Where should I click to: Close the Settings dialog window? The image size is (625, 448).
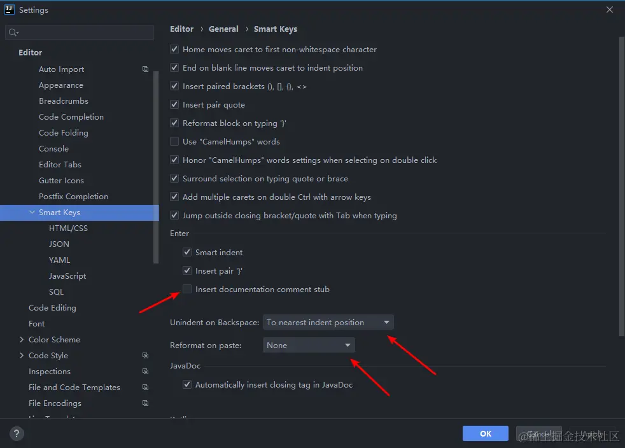click(x=610, y=10)
